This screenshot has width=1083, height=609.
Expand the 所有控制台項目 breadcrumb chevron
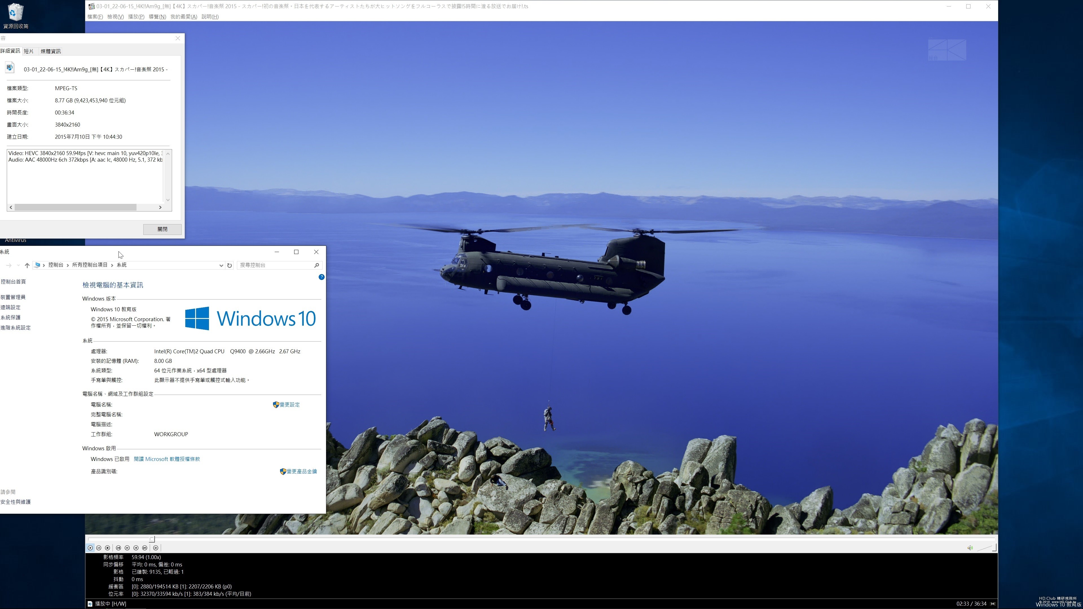(x=112, y=265)
